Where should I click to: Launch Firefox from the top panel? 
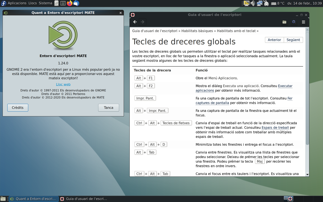click(70, 3)
